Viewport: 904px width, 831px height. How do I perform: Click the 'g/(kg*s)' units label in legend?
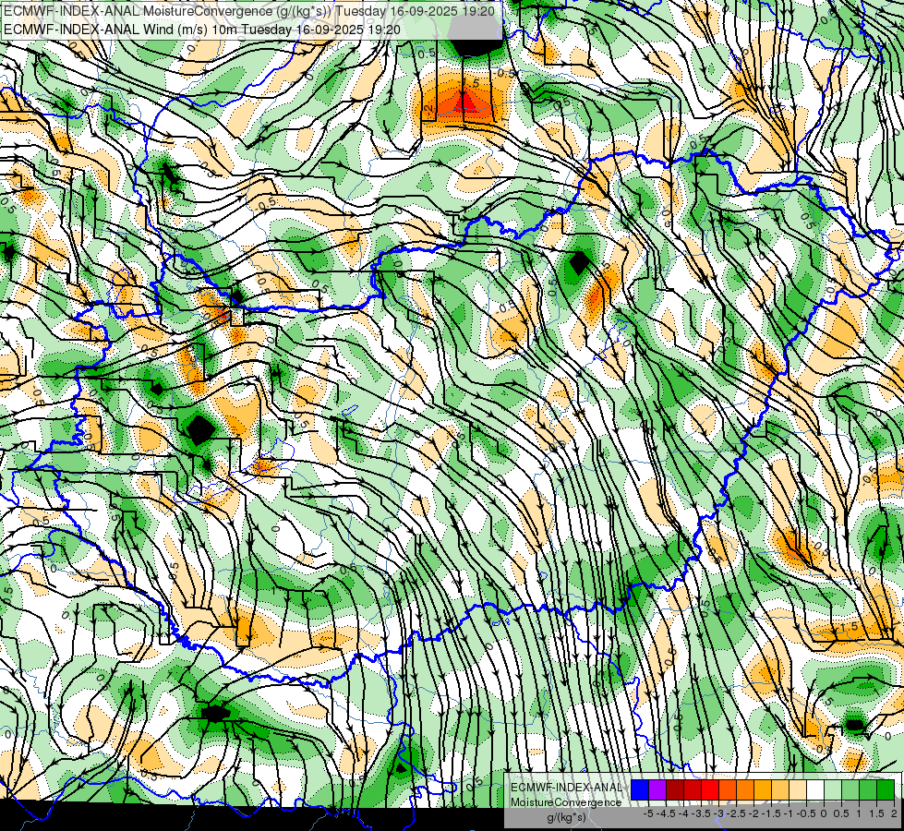pos(567,817)
